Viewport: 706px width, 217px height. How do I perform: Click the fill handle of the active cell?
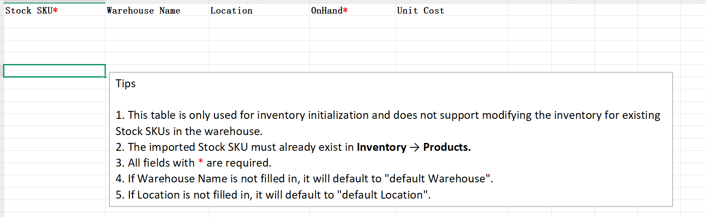105,77
